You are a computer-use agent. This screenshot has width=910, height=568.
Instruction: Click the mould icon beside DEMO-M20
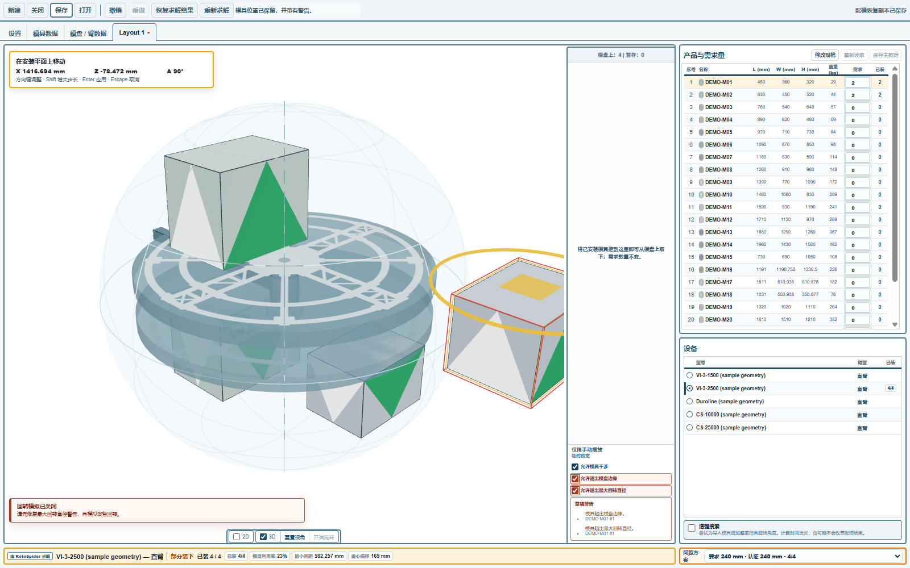point(701,320)
